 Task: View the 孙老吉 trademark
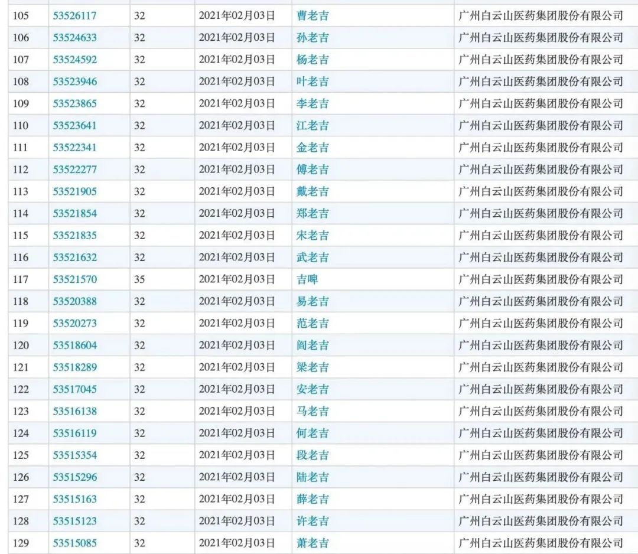[313, 38]
